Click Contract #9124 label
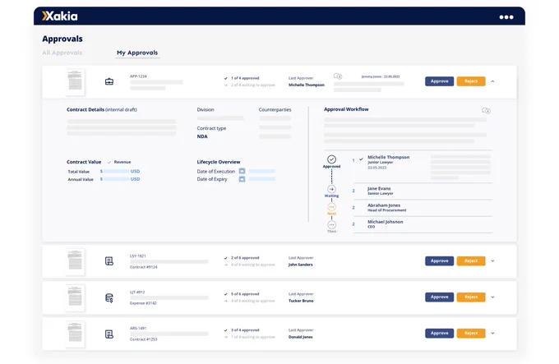This screenshot has height=364, width=559. tap(143, 267)
